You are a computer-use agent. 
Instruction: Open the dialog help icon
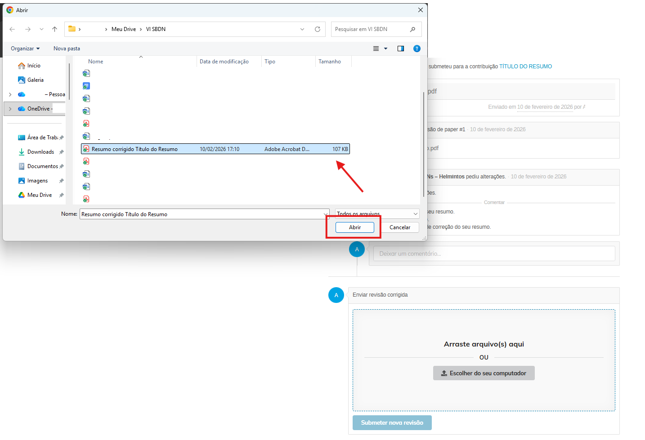coord(417,49)
